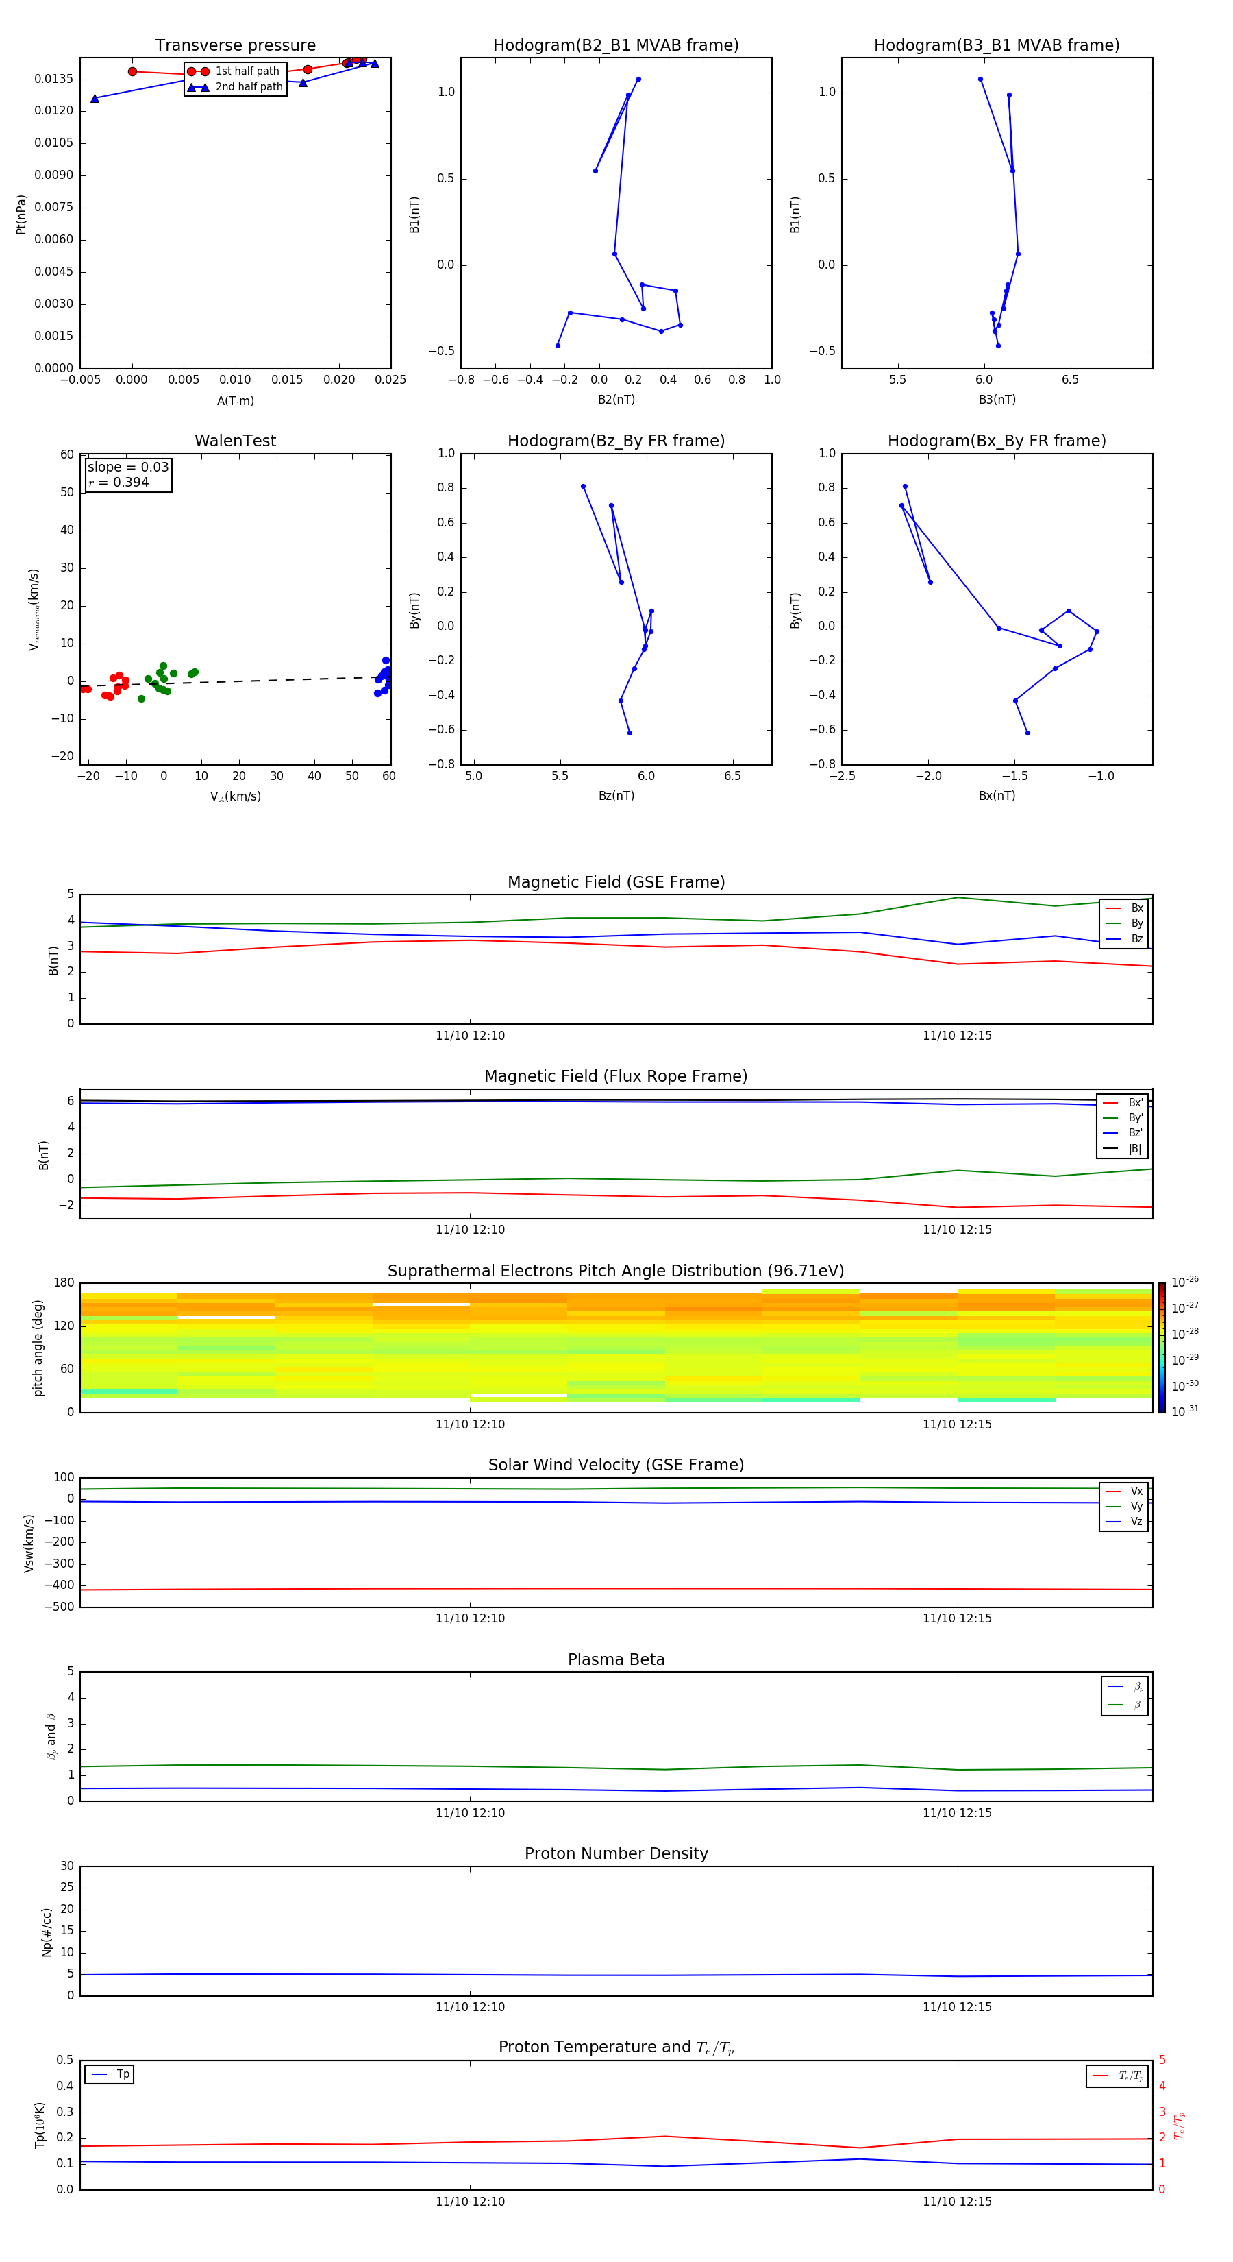Click the 'Hodogram(Bx_By FR frame)' title
This screenshot has width=1233, height=2262.
[997, 441]
